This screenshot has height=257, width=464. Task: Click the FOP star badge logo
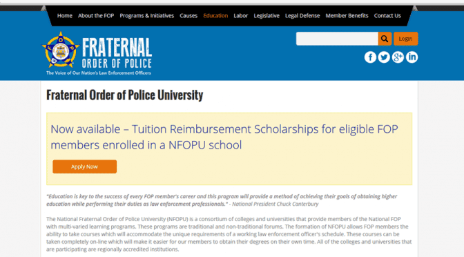[x=61, y=50]
